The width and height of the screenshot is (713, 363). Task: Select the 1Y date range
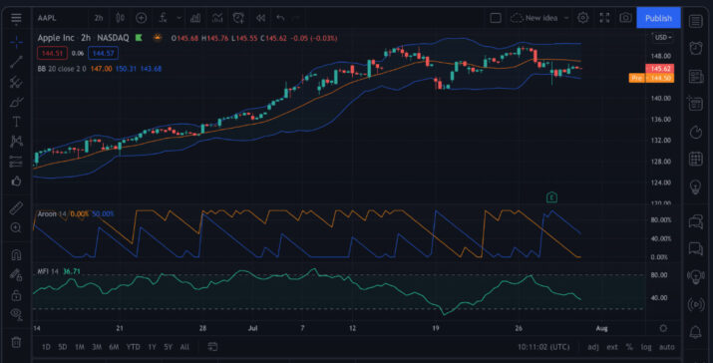pyautogui.click(x=152, y=347)
